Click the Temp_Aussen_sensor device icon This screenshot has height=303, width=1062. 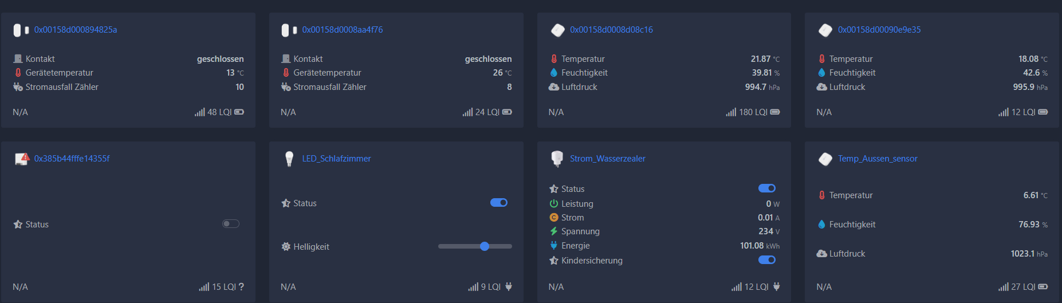tap(825, 159)
